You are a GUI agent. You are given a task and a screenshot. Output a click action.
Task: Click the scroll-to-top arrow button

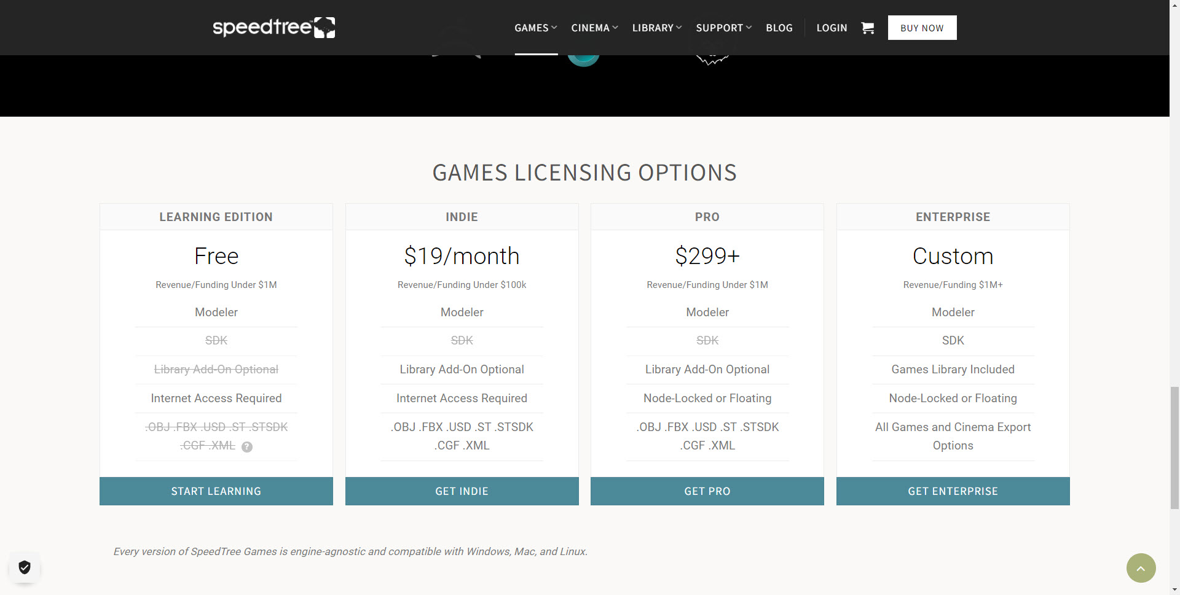1141,568
